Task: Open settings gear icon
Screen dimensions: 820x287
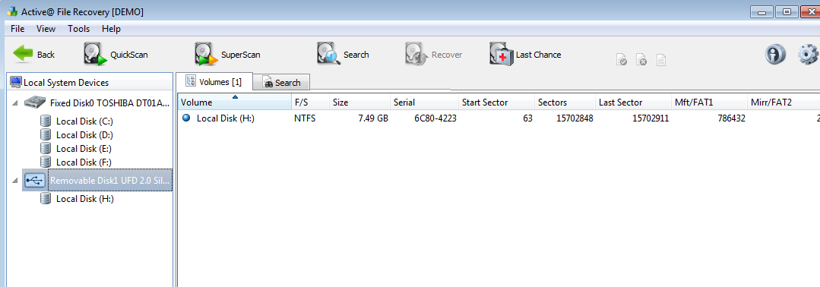Action: [x=809, y=54]
